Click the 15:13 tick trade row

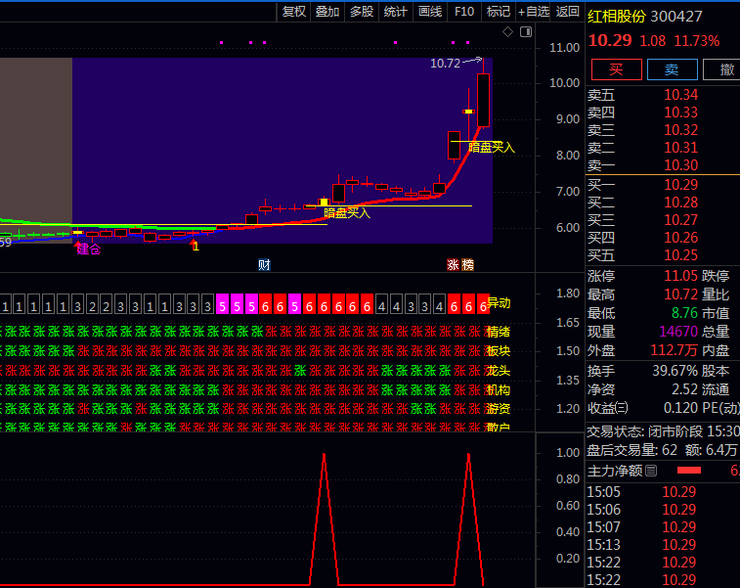[x=663, y=545]
